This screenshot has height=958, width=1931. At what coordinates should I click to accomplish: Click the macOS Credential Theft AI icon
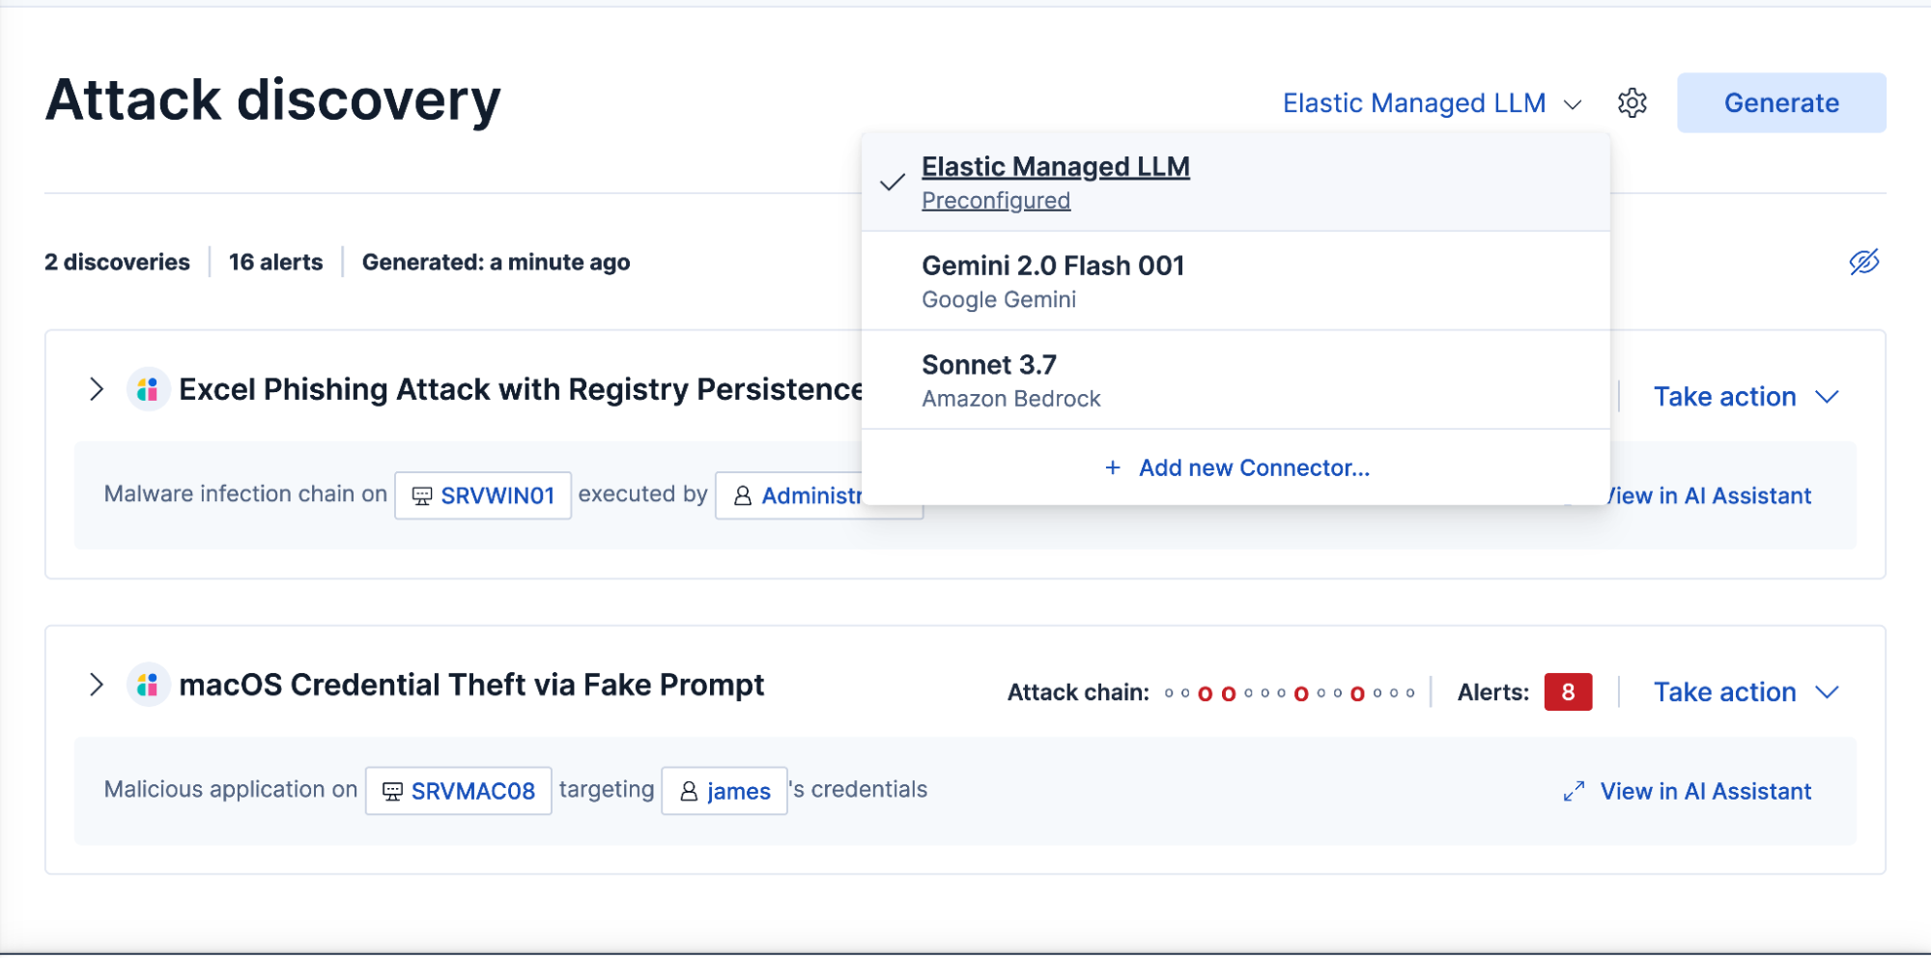click(x=148, y=685)
